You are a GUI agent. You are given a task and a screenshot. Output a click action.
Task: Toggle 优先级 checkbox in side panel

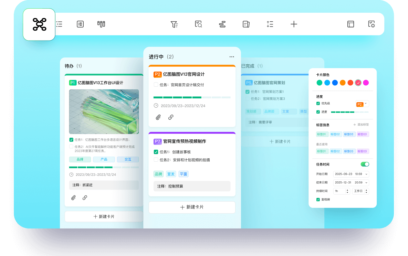(318, 103)
